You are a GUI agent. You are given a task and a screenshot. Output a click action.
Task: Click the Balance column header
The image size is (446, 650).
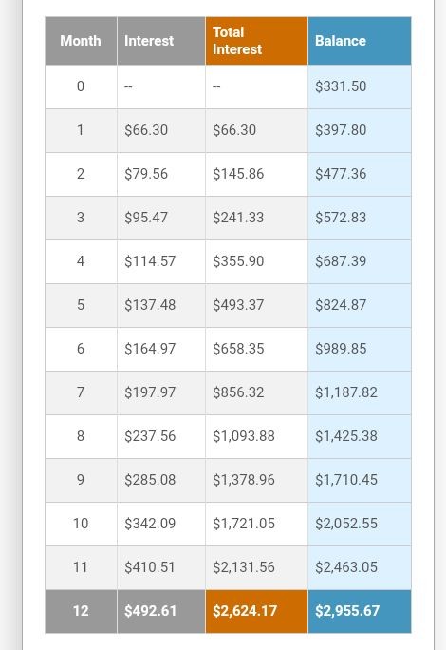(x=360, y=41)
